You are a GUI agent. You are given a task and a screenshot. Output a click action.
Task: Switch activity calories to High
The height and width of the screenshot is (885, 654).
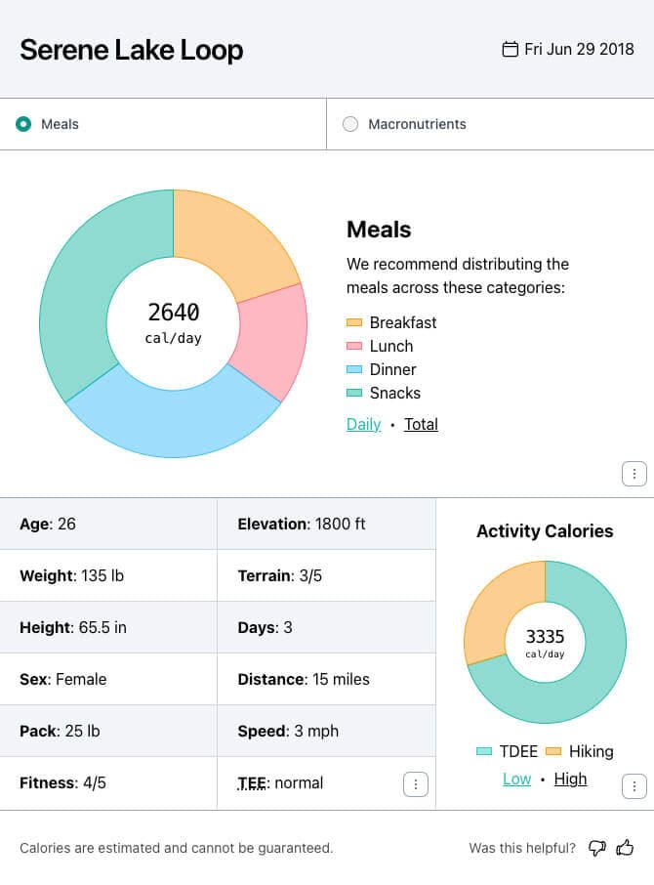point(571,779)
